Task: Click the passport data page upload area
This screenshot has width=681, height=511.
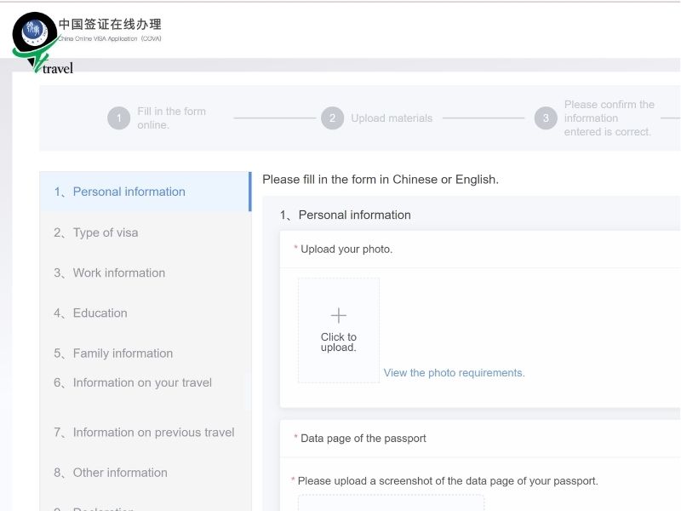Action: point(391,502)
